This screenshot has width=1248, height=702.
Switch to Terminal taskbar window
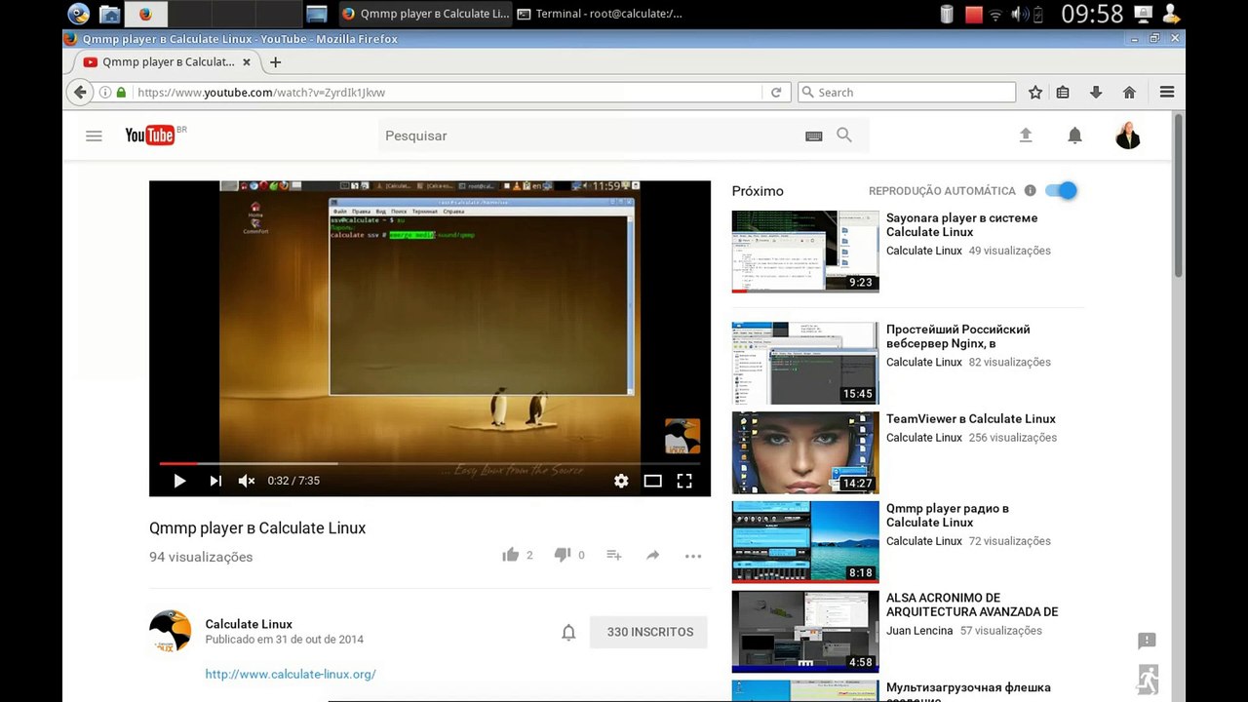600,14
